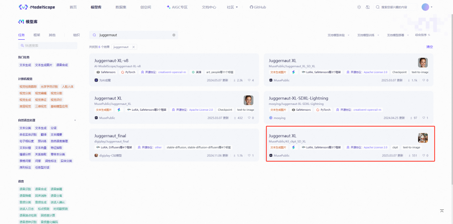Click the lightning icon on MusePublic/43_ckpt_SD_XL card
The width and height of the screenshot is (453, 224).
pos(294,148)
